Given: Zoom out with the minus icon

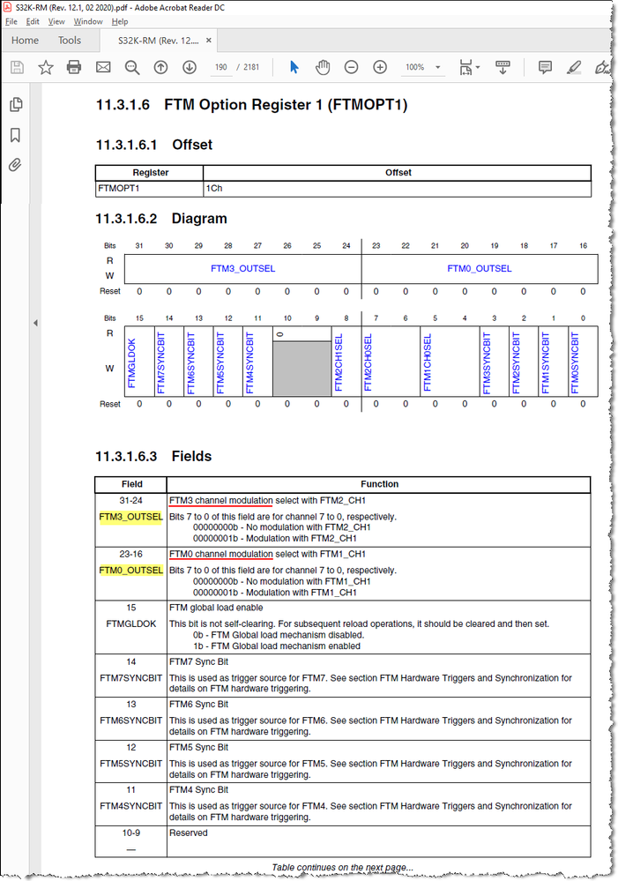Looking at the screenshot, I should [351, 67].
